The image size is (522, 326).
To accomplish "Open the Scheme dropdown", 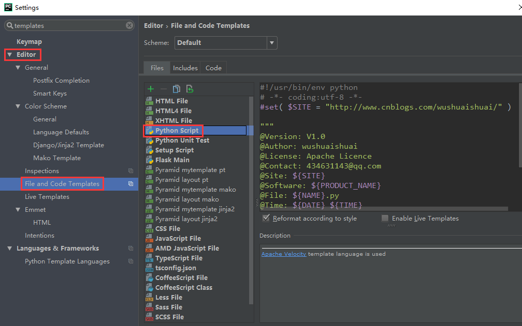I will (272, 43).
